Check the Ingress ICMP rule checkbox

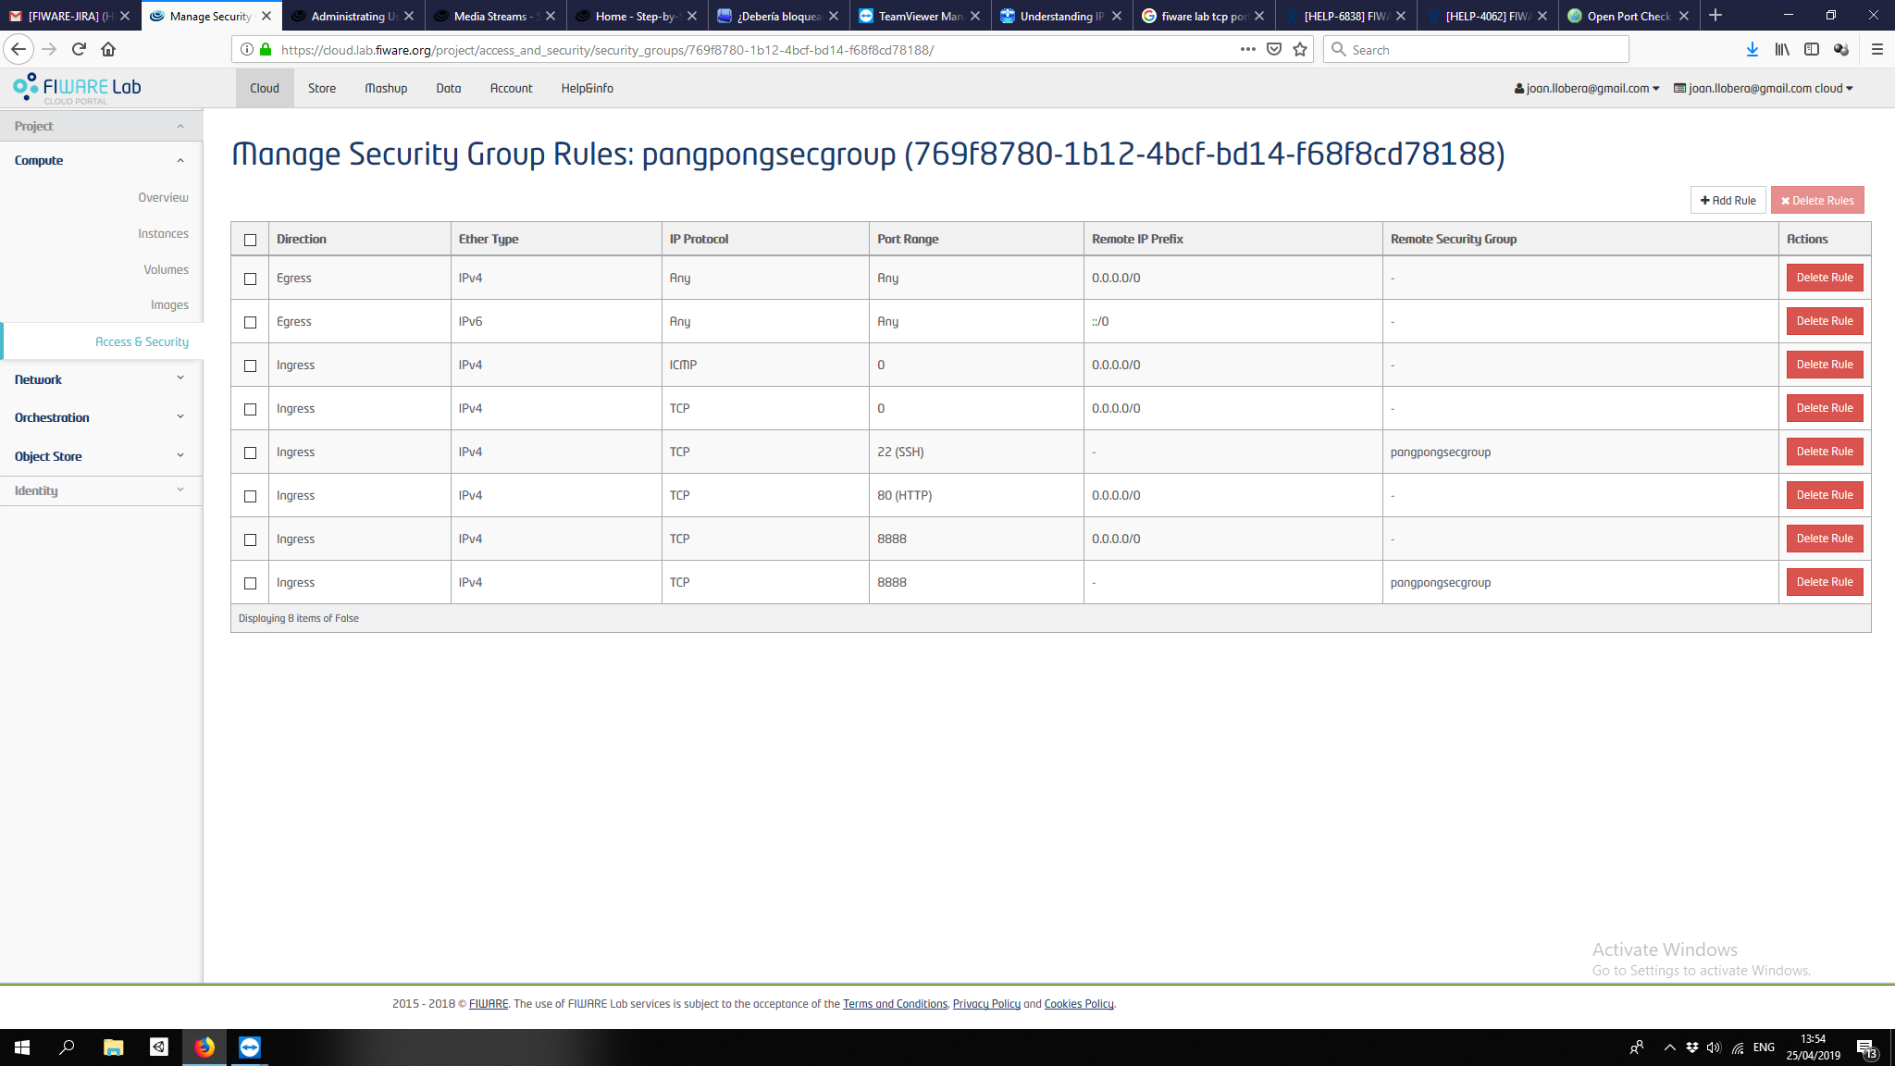tap(250, 366)
